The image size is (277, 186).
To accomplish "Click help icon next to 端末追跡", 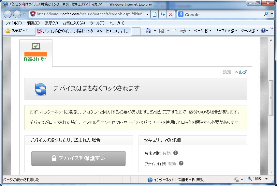I will [x=175, y=153].
